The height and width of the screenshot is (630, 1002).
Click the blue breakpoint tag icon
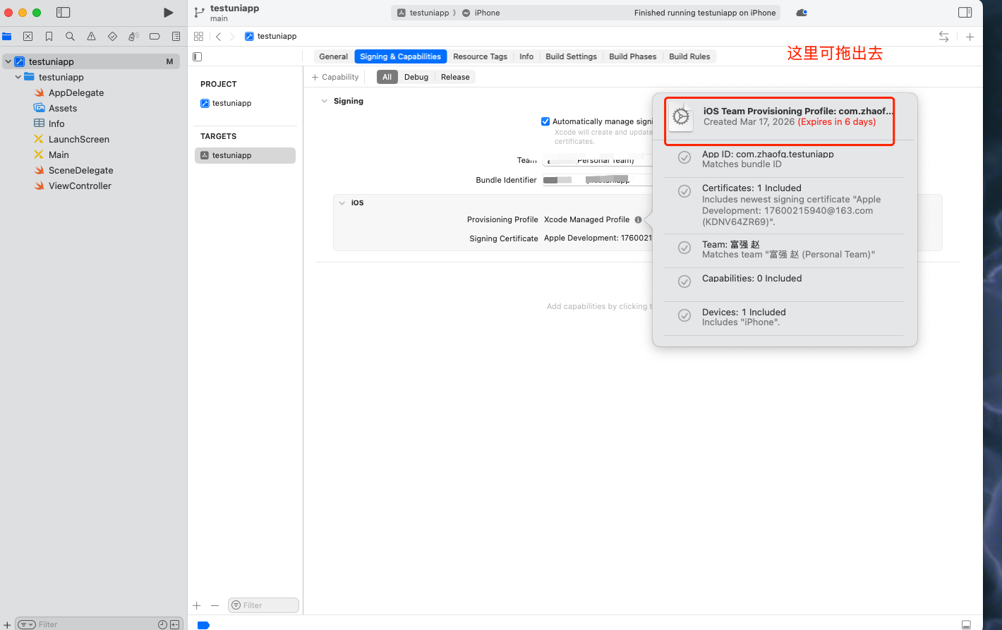pos(203,625)
